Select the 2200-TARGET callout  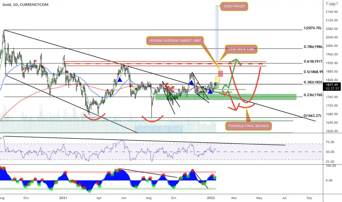[x=234, y=6]
